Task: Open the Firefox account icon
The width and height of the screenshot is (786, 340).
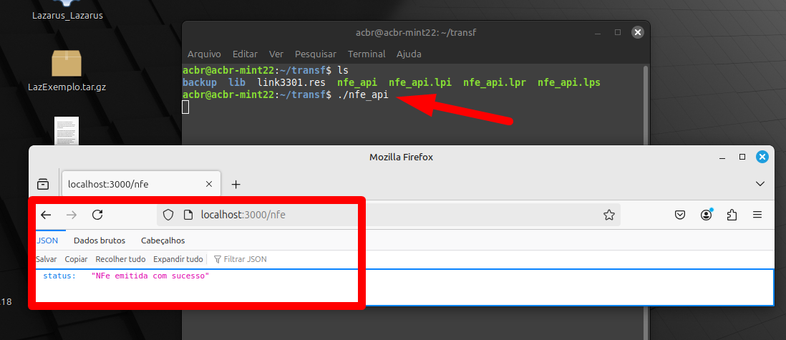Action: pos(707,215)
